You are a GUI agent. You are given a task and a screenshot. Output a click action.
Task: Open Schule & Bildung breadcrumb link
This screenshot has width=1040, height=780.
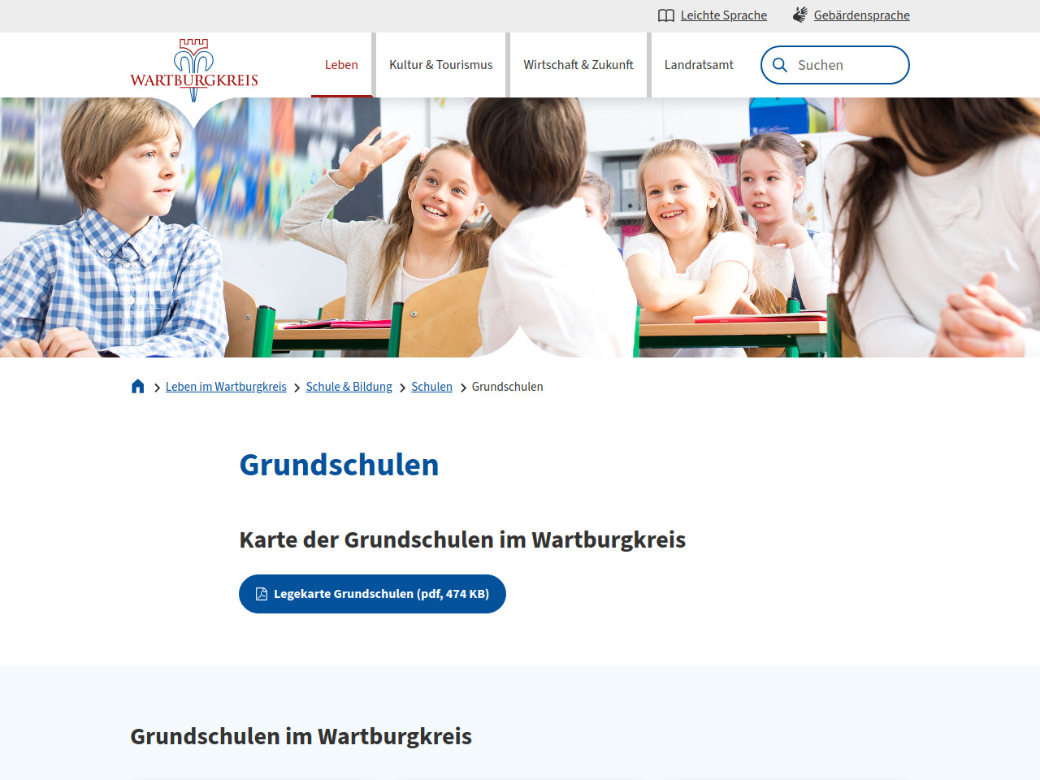pos(349,387)
